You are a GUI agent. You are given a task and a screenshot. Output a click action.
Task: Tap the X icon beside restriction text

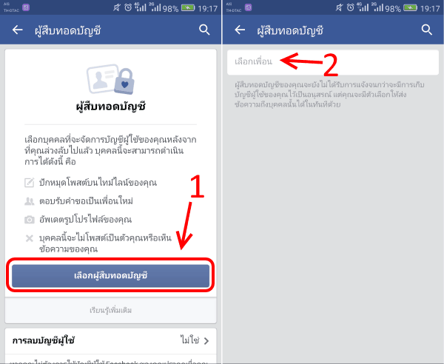[x=29, y=238]
